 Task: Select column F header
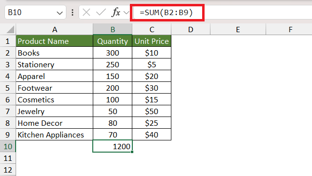[x=289, y=29]
